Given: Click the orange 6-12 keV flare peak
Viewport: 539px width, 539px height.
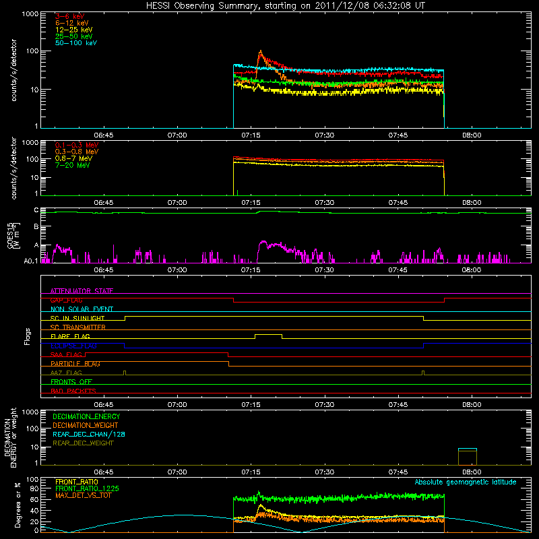Looking at the screenshot, I should [261, 53].
